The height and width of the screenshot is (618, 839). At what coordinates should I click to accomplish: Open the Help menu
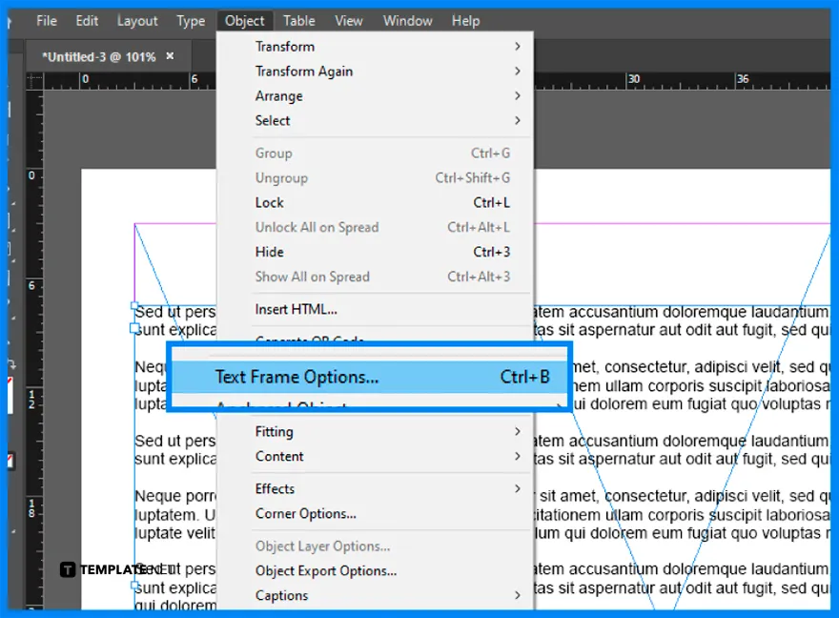click(x=466, y=20)
